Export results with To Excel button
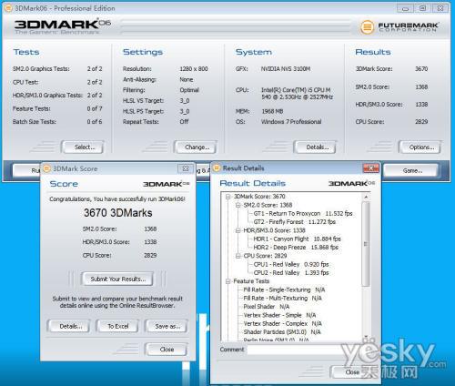 click(x=117, y=326)
